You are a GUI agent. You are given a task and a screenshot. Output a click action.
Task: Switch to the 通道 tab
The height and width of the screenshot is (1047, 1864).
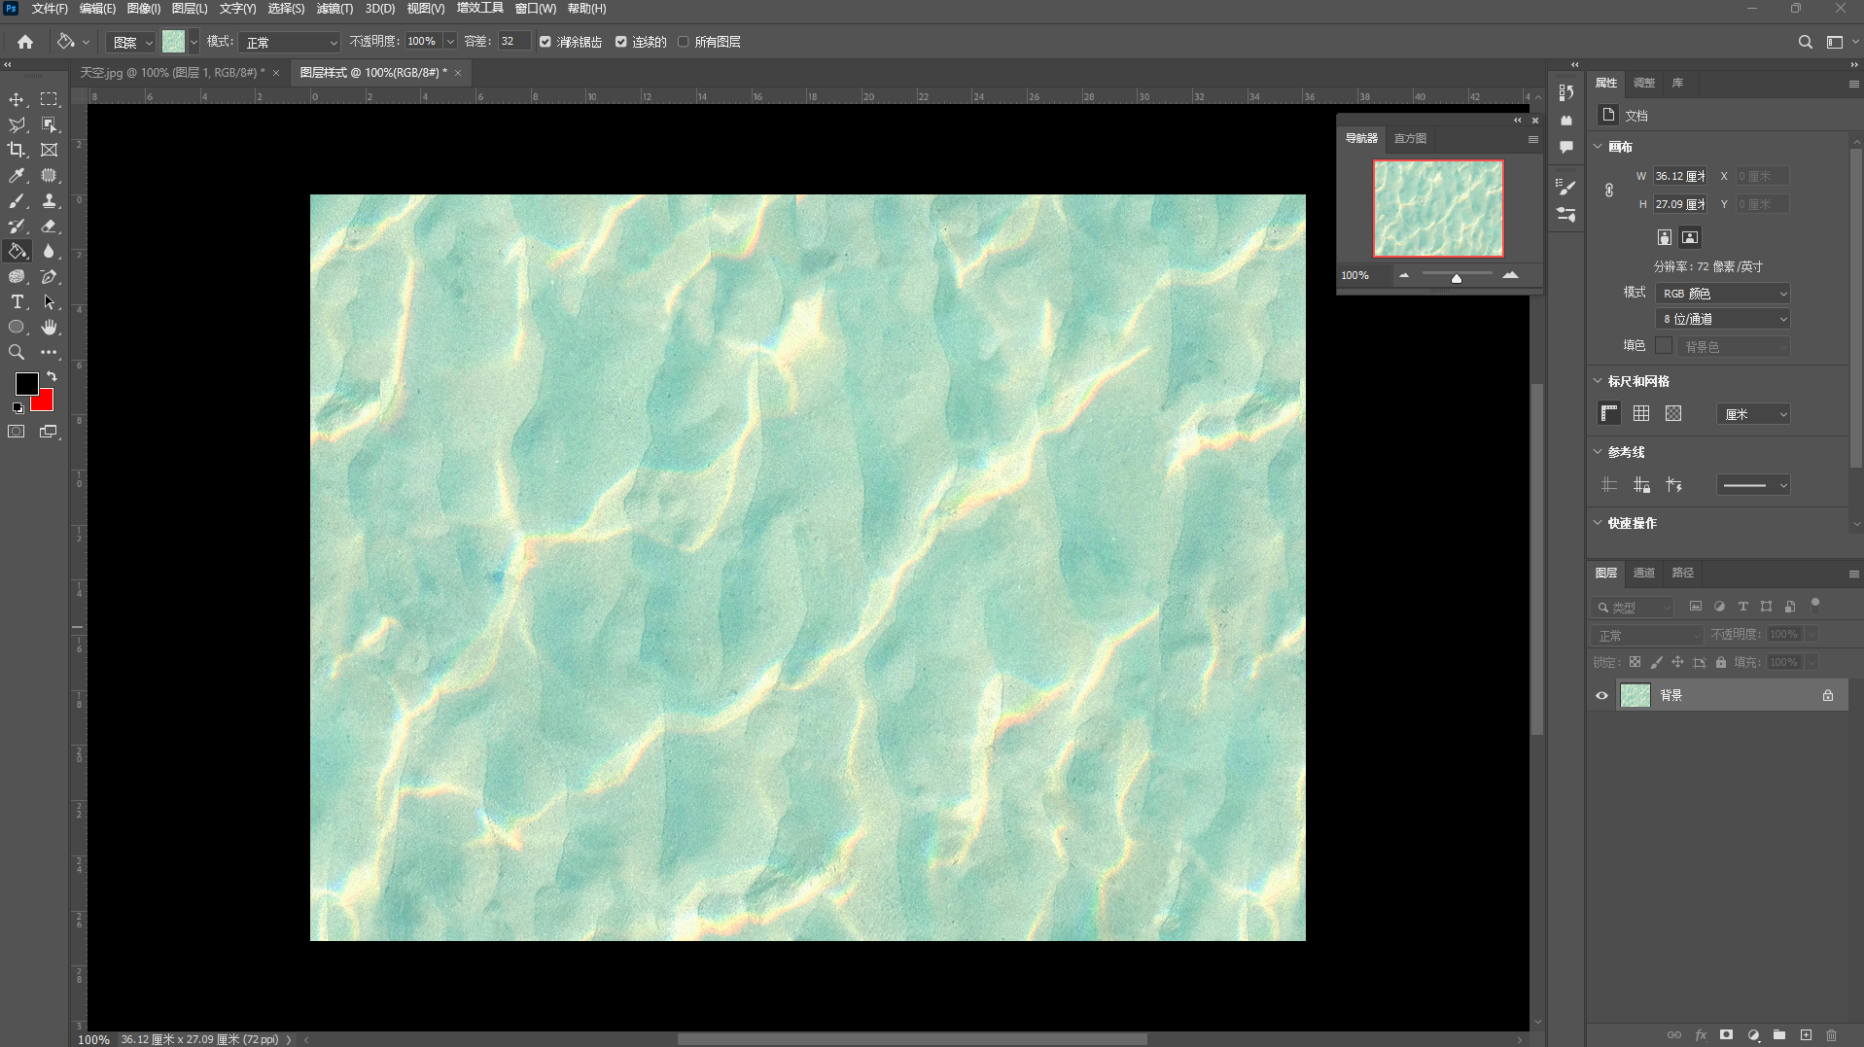click(x=1643, y=573)
